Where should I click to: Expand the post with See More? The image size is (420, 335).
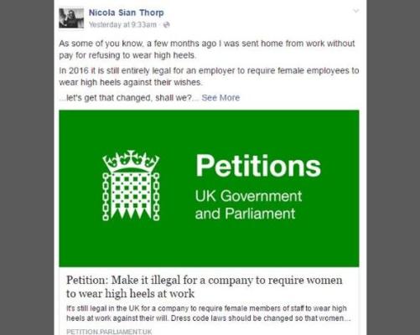click(220, 98)
